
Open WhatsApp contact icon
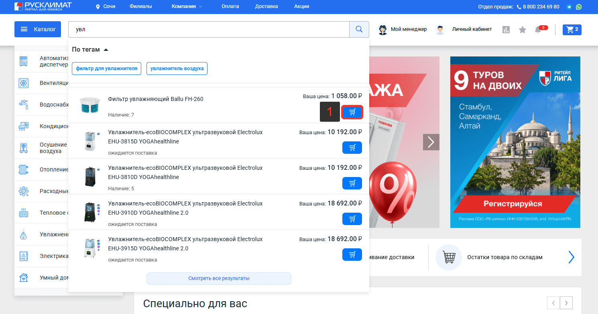coord(578,7)
